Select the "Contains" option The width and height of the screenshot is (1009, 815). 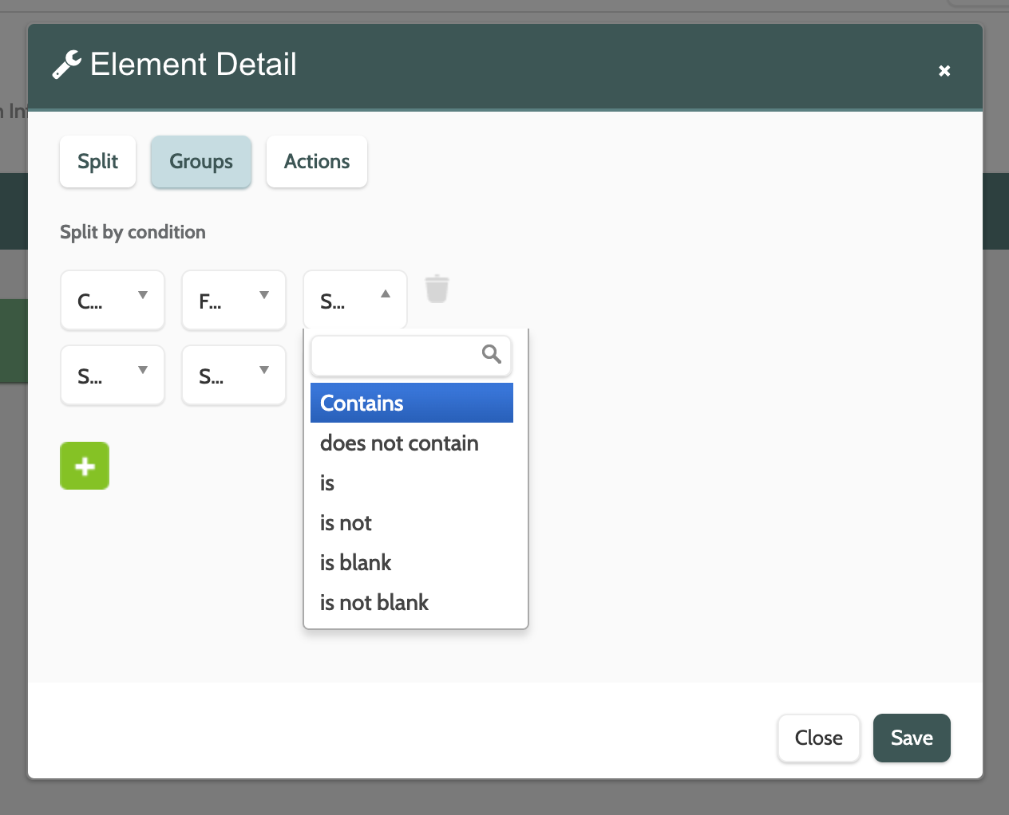click(411, 403)
